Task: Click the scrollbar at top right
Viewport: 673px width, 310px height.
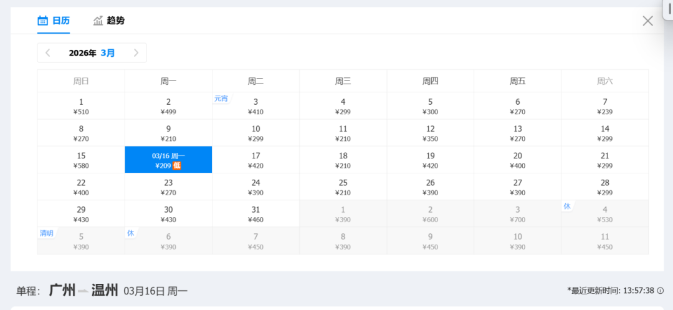Action: (668, 9)
